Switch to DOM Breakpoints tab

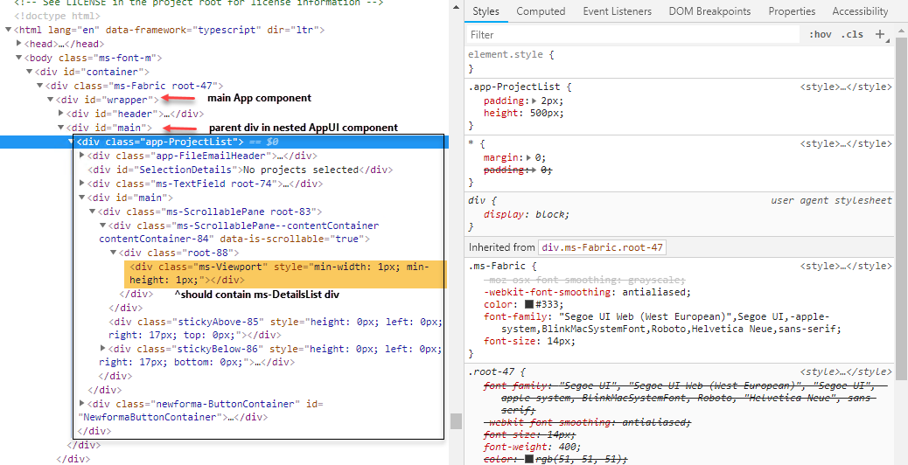709,11
